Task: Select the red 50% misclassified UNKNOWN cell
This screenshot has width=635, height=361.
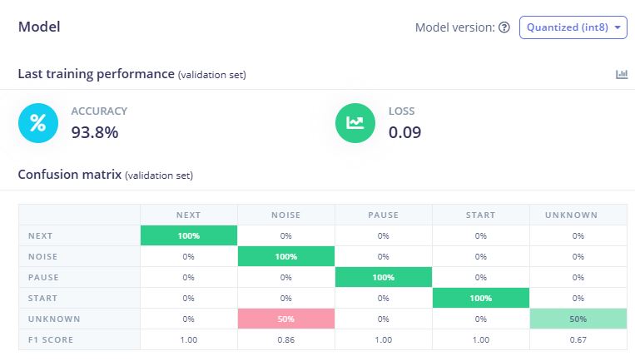Action: 286,319
